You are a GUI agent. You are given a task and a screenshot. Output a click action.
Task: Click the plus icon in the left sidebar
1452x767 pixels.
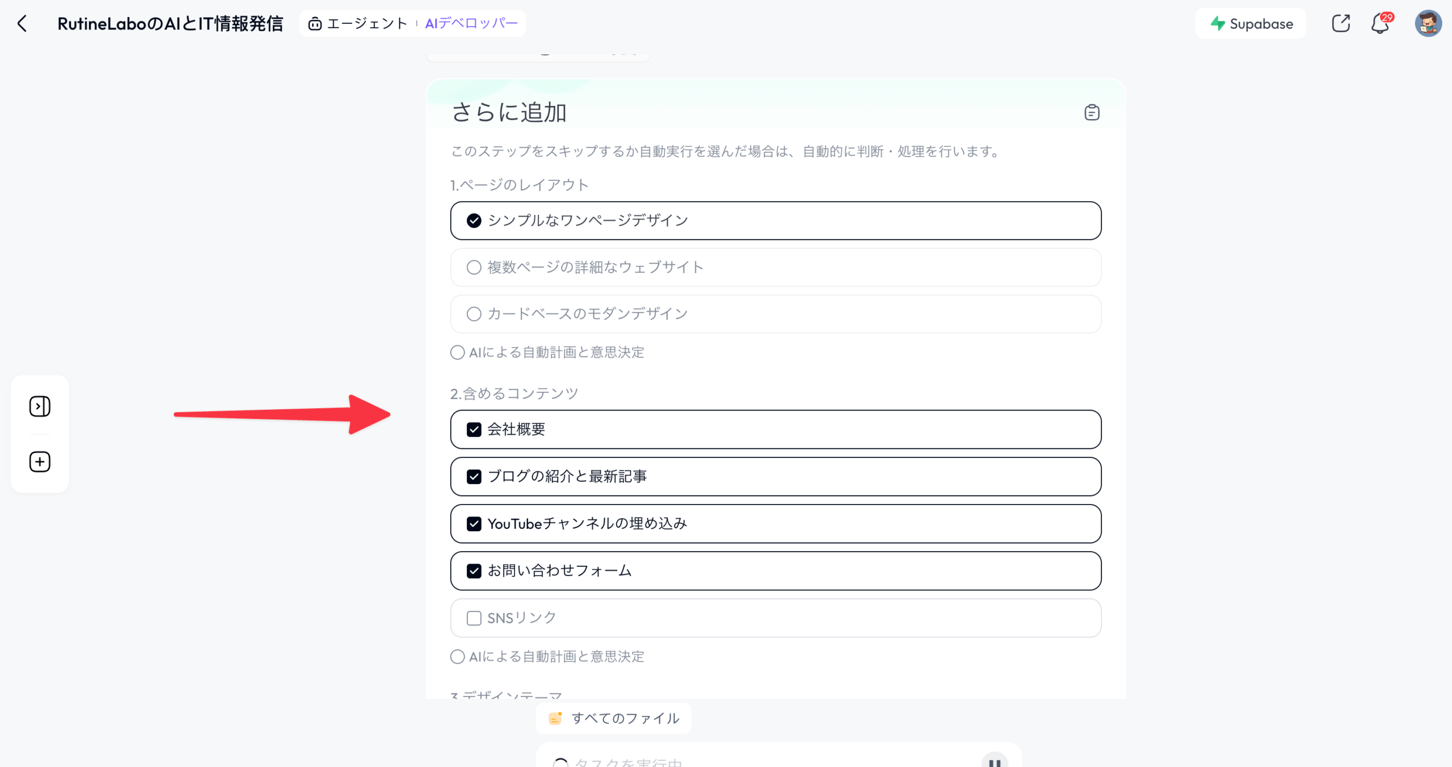pyautogui.click(x=39, y=461)
